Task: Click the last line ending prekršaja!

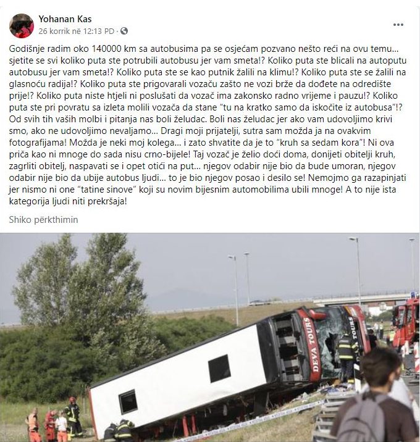Action: (68, 201)
